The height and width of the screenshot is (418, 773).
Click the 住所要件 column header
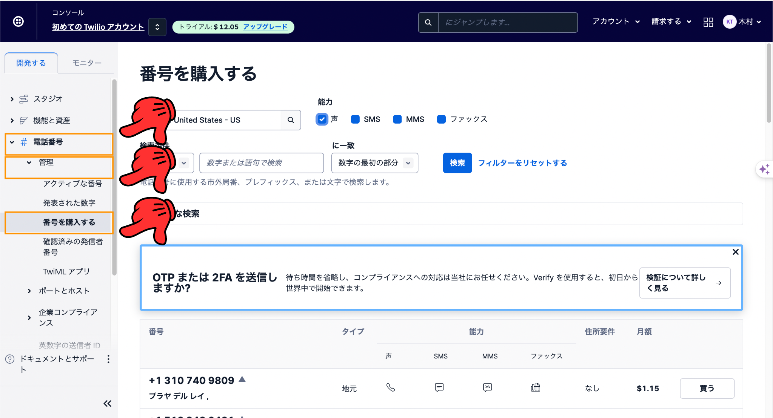click(x=600, y=332)
